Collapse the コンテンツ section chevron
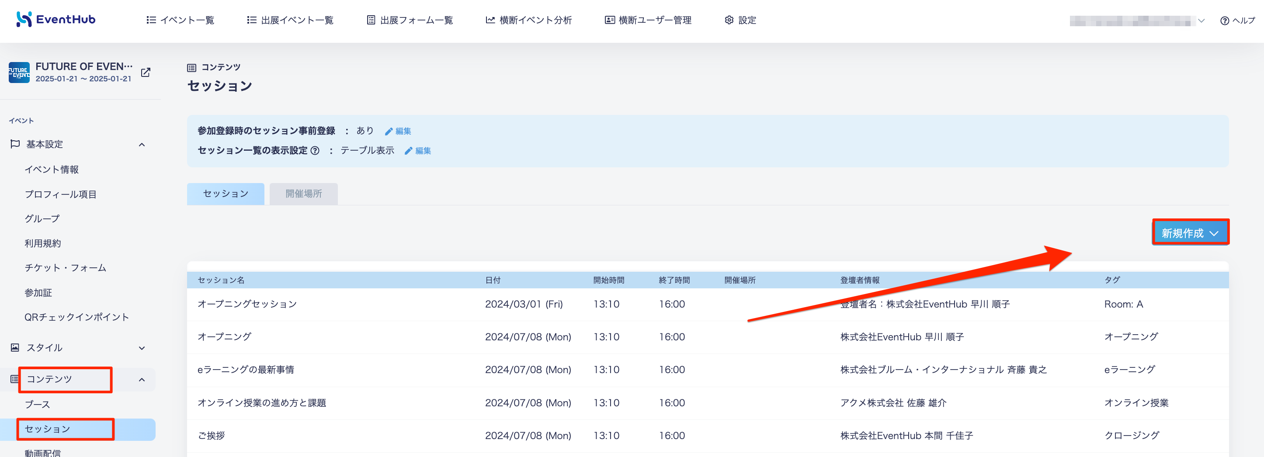 142,380
